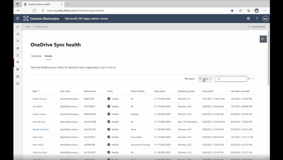
Task: Open the help question mark icon
Action: [x=257, y=18]
